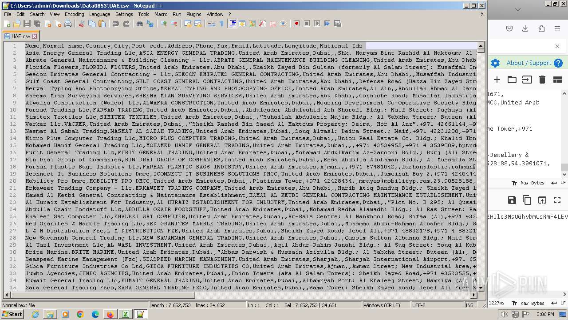568x320 pixels.
Task: Select the UAE.csv document tab
Action: [21, 36]
